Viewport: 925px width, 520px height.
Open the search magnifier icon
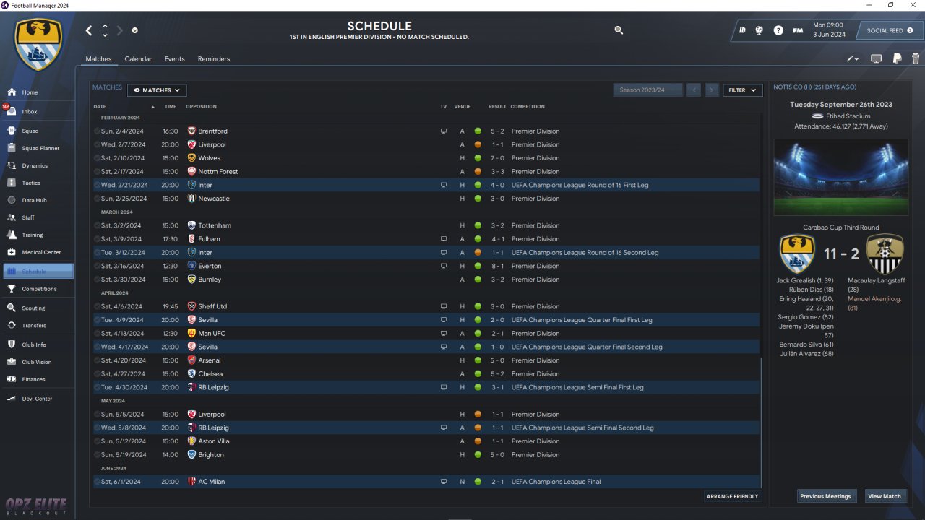[619, 30]
